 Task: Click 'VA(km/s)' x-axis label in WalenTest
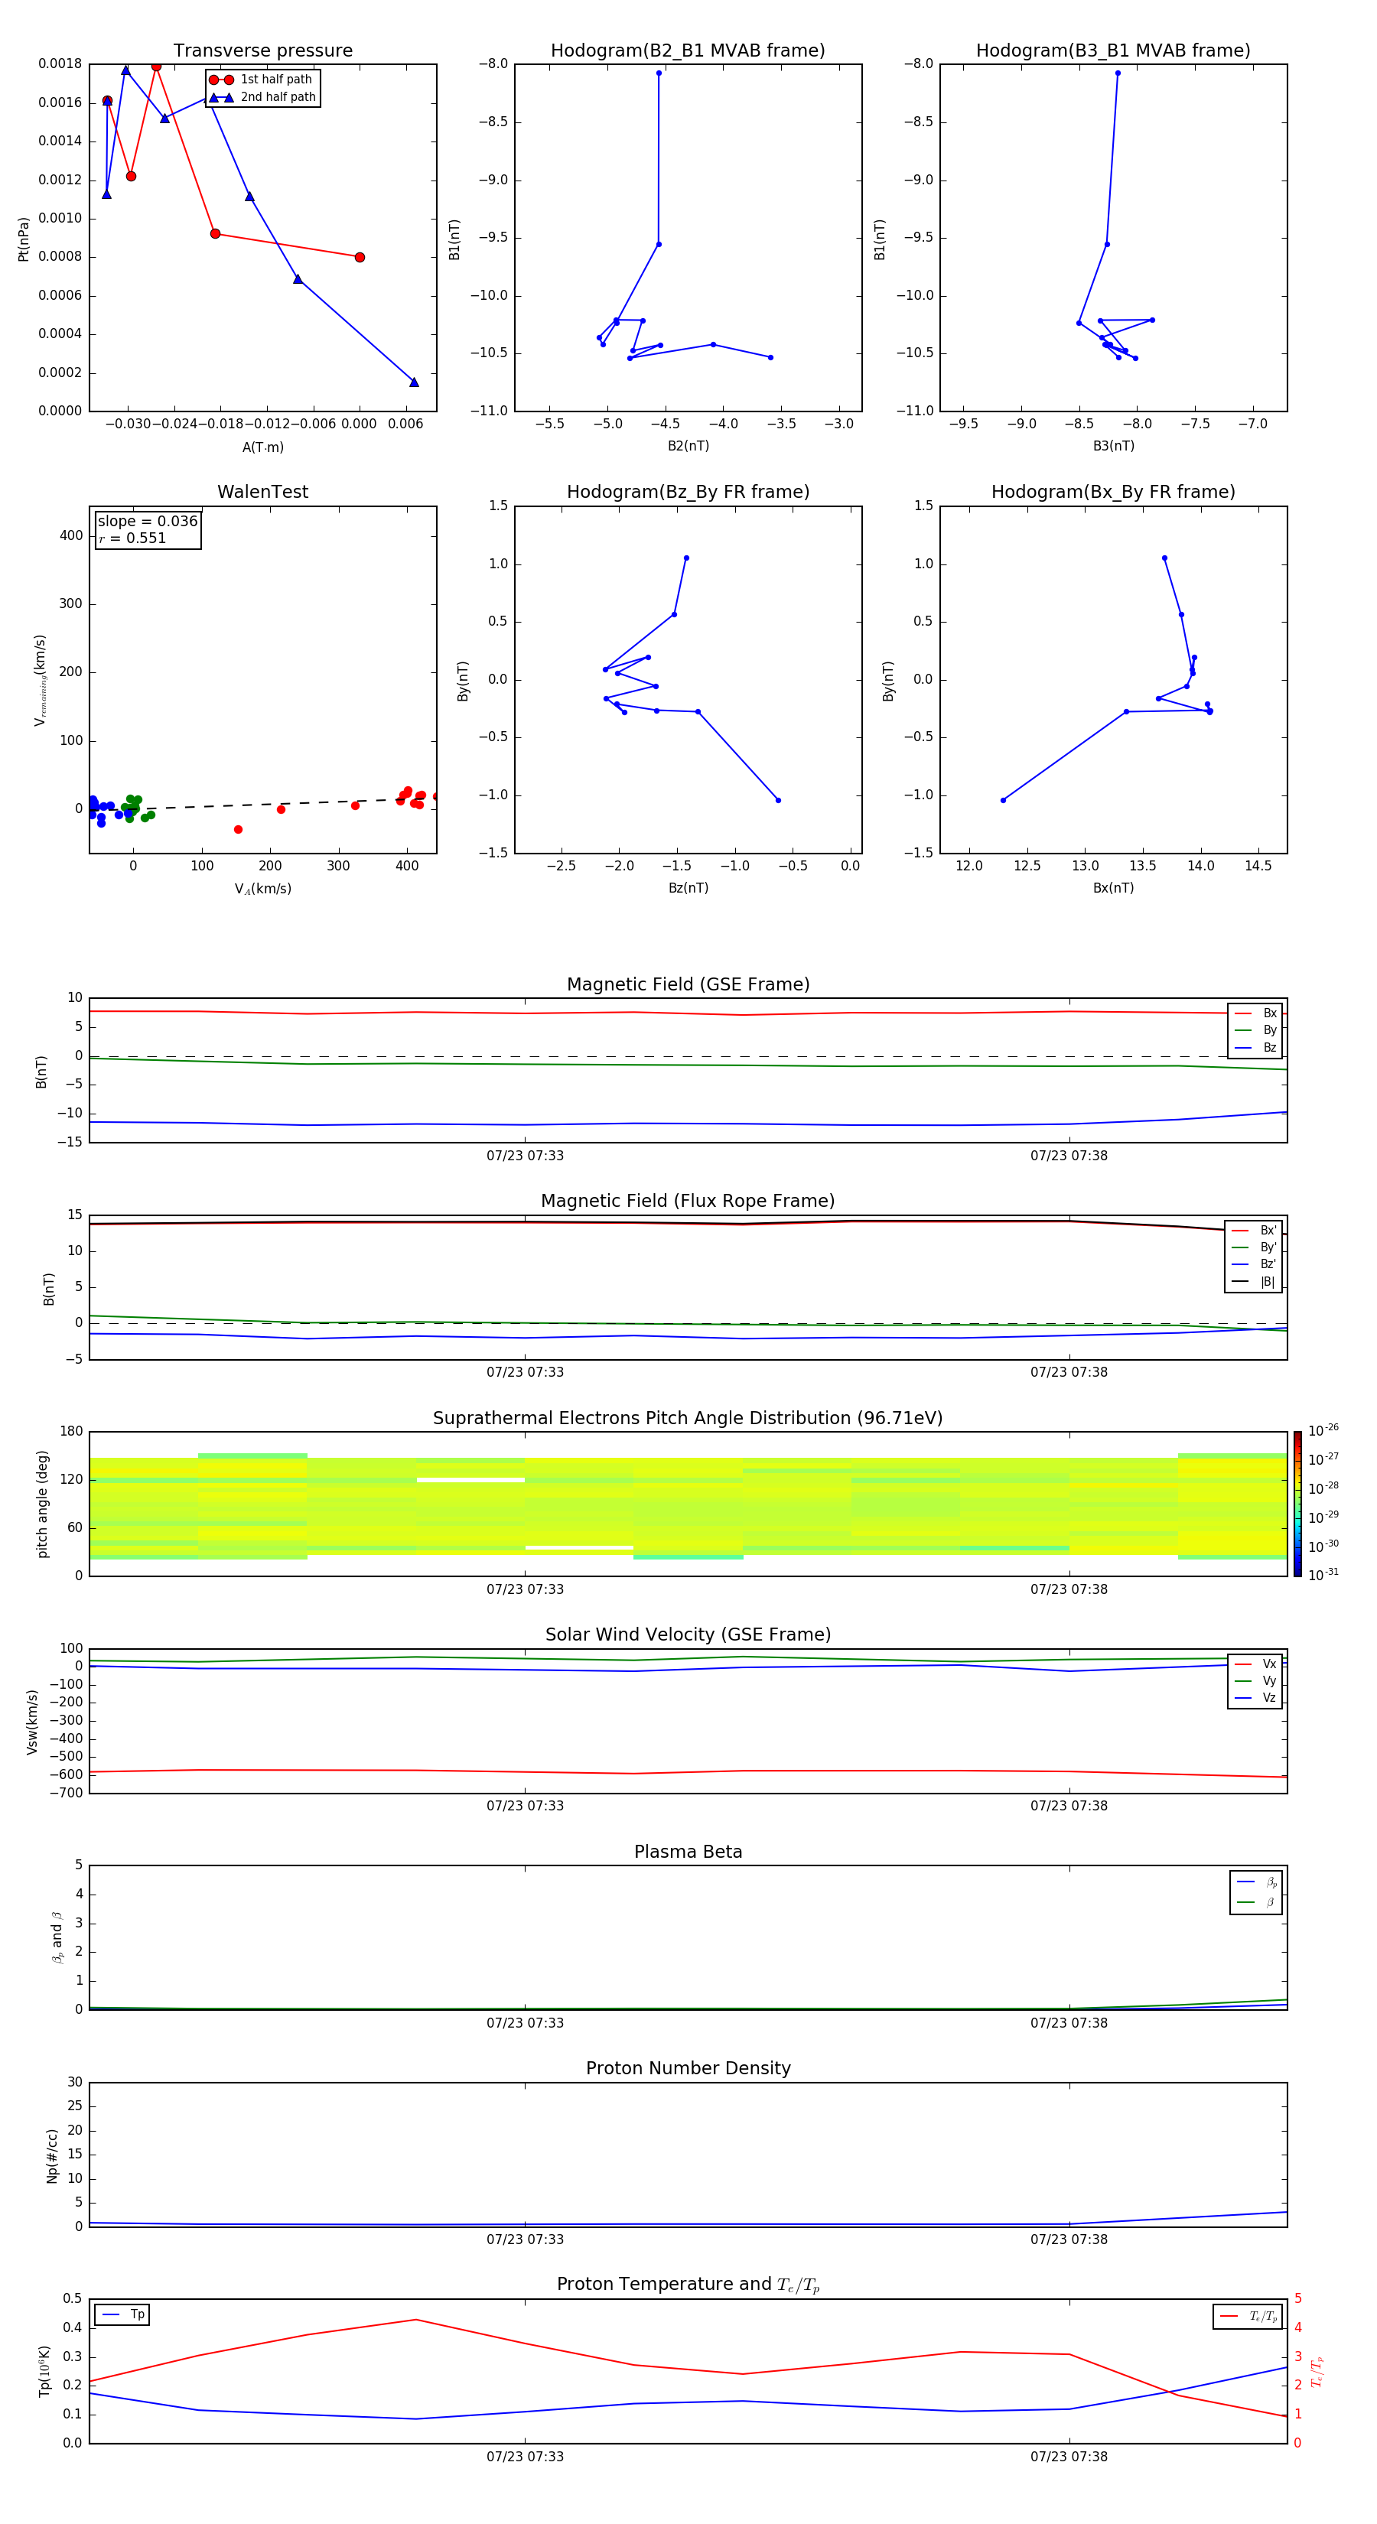(x=262, y=889)
